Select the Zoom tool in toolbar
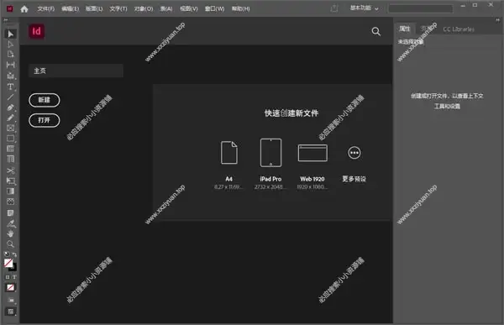Image resolution: width=504 pixels, height=325 pixels. pyautogui.click(x=10, y=244)
